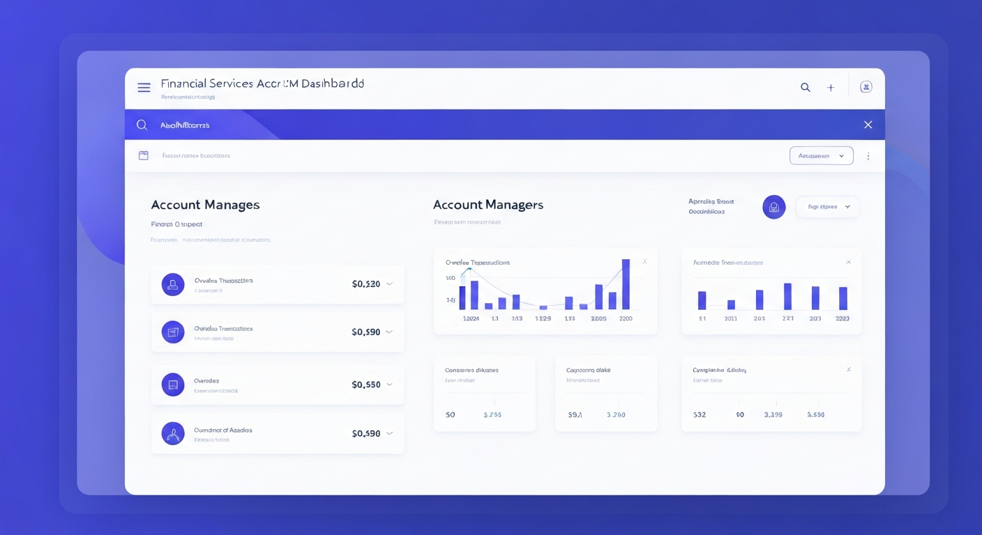Open the user profile avatar in the top-right
The height and width of the screenshot is (535, 982).
pos(866,86)
